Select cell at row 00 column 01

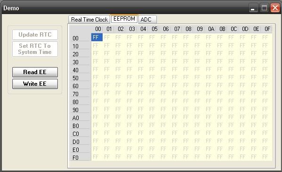pos(108,37)
